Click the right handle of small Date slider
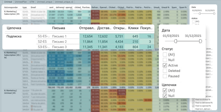The height and width of the screenshot is (112, 221). tap(214, 14)
